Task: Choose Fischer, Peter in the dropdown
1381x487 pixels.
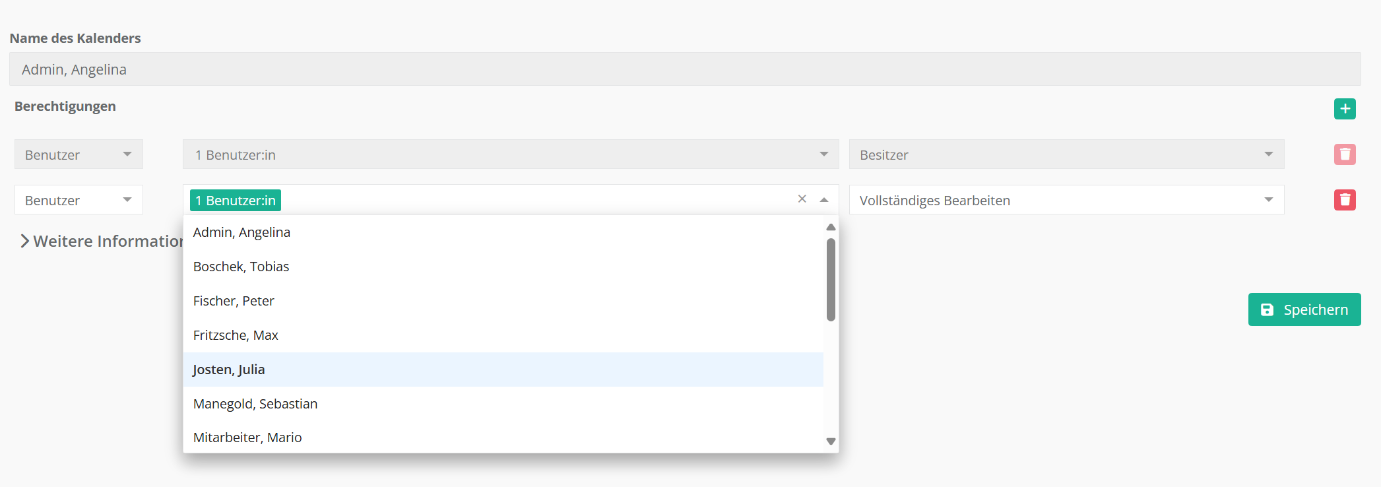Action: point(234,301)
